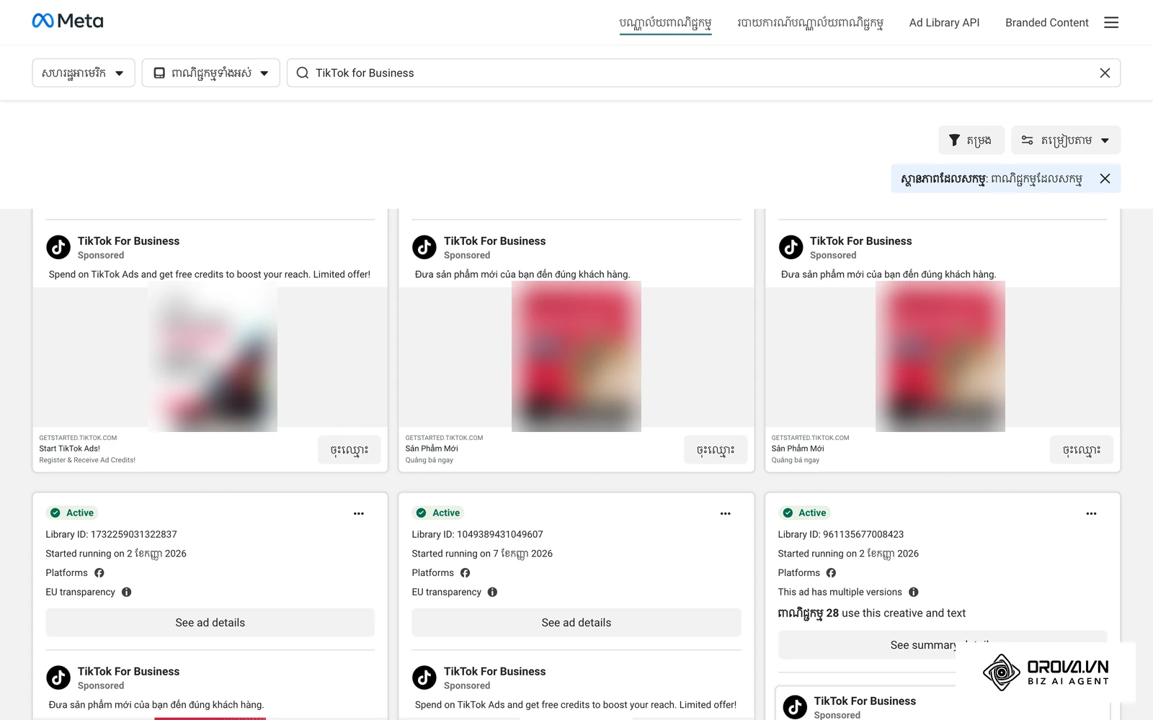The image size is (1153, 720).
Task: Click 'This ad has multiple versions' text
Action: [840, 592]
